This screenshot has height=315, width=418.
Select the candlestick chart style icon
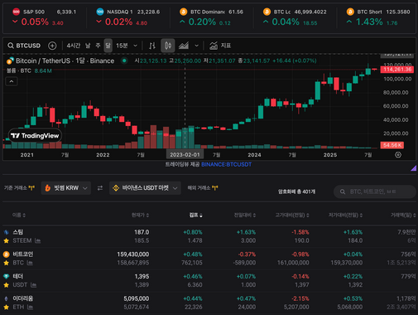[x=168, y=46]
